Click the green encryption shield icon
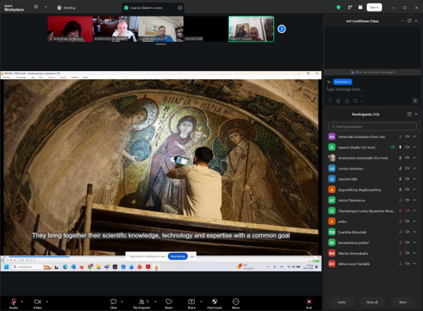The width and height of the screenshot is (423, 311). [338, 8]
